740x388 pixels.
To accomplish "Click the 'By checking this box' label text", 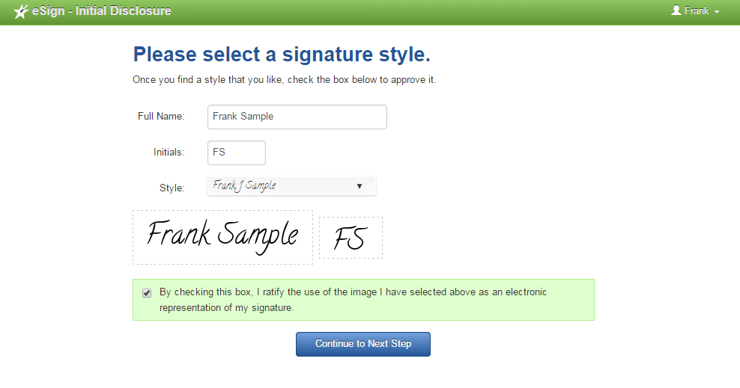I will pyautogui.click(x=353, y=300).
